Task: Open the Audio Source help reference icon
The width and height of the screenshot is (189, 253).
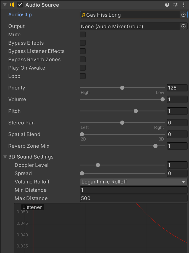Action: pyautogui.click(x=167, y=5)
